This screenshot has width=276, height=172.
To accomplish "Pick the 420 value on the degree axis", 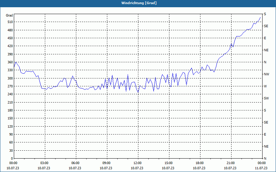I will pyautogui.click(x=10, y=46).
